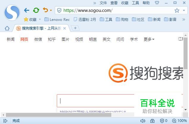Open the 工具 bookmark folder
Image resolution: width=189 pixels, height=124 pixels.
106,19
